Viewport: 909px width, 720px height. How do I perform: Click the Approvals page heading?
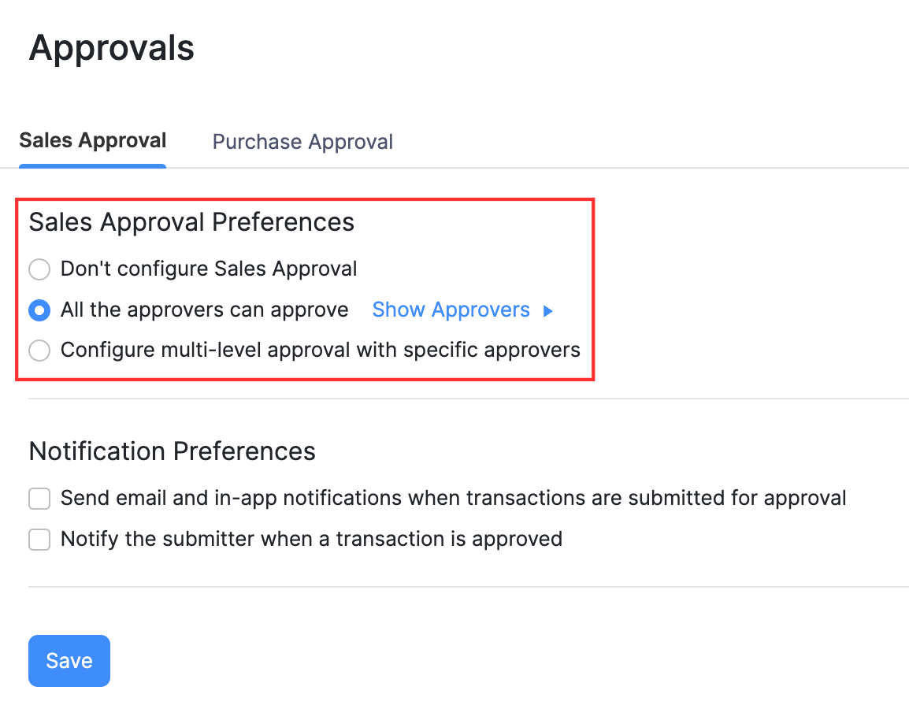[x=111, y=48]
